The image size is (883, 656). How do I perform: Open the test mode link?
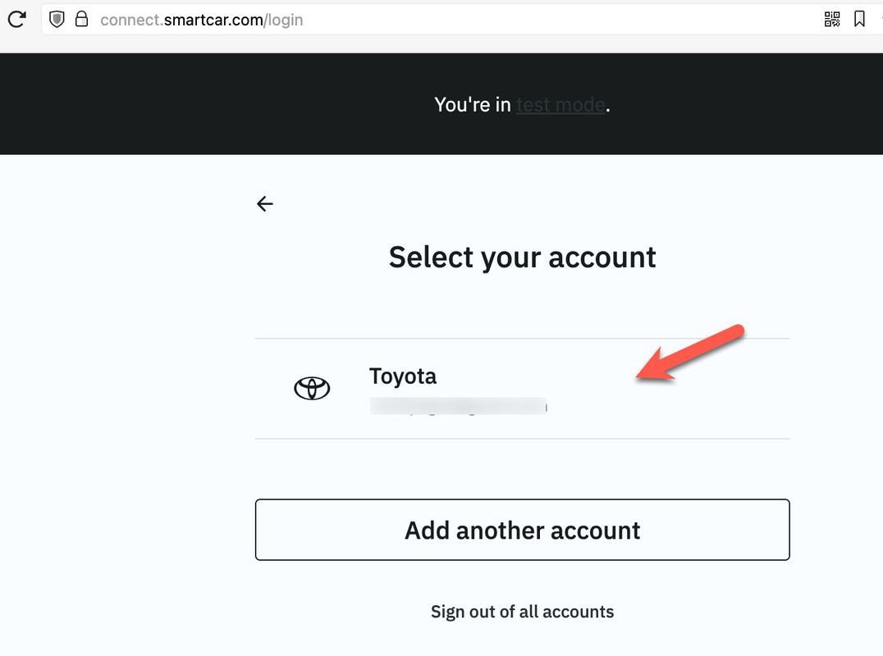point(560,105)
